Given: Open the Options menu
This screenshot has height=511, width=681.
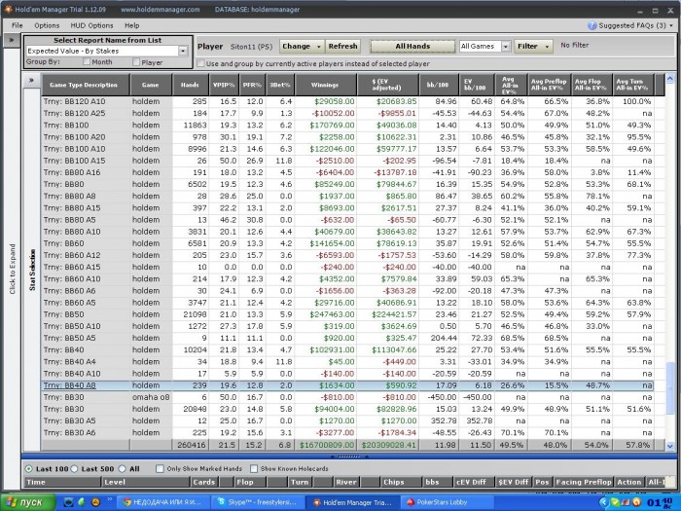Looking at the screenshot, I should (47, 25).
